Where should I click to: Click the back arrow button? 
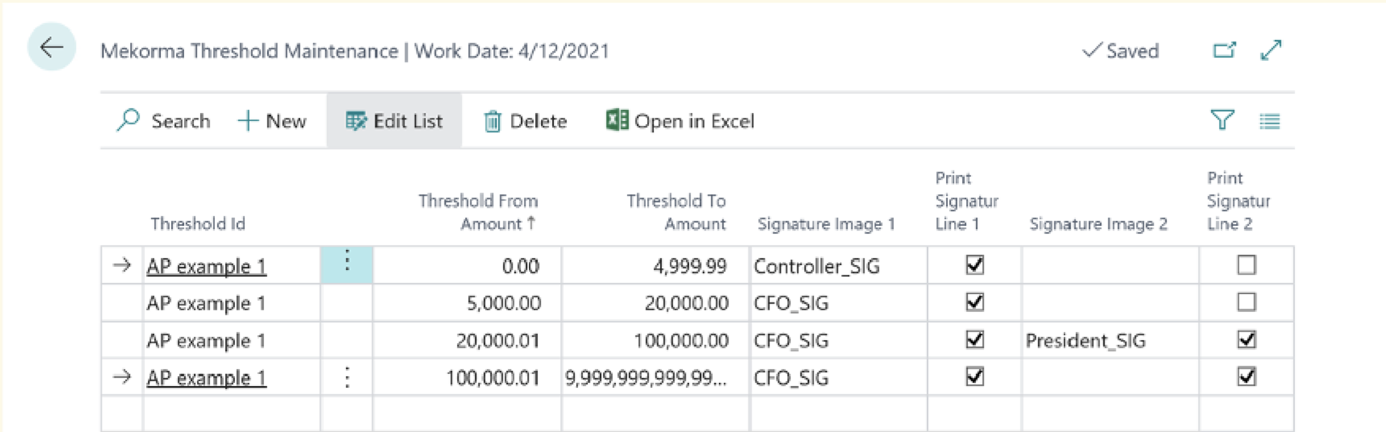[51, 47]
